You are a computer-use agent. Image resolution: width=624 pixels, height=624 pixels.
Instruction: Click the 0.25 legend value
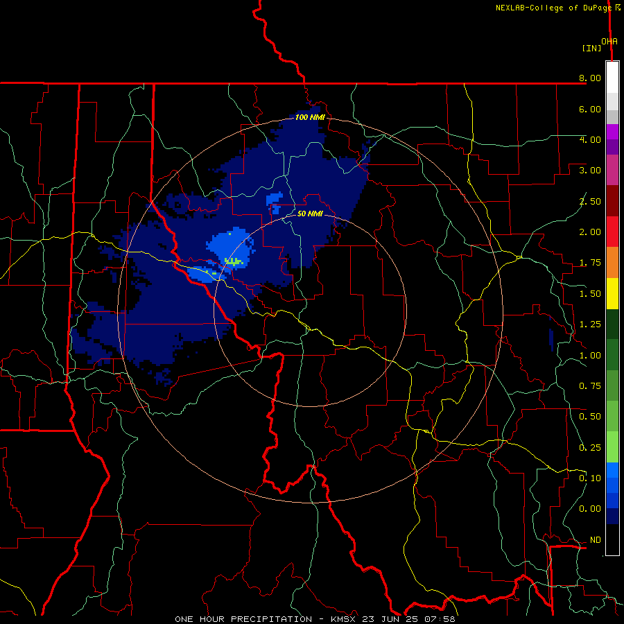coord(590,448)
